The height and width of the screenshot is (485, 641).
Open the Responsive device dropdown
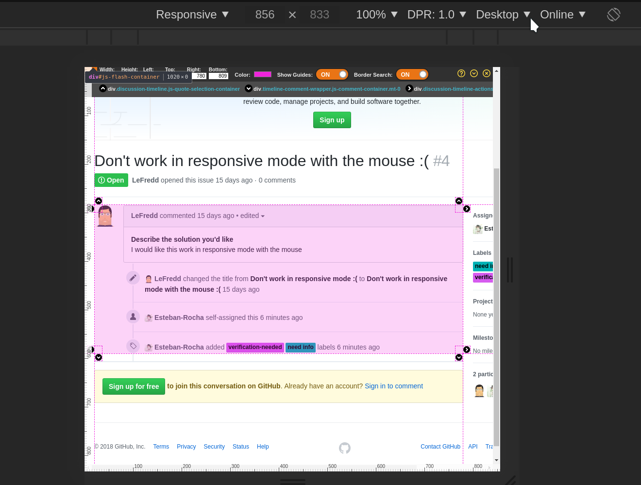192,15
